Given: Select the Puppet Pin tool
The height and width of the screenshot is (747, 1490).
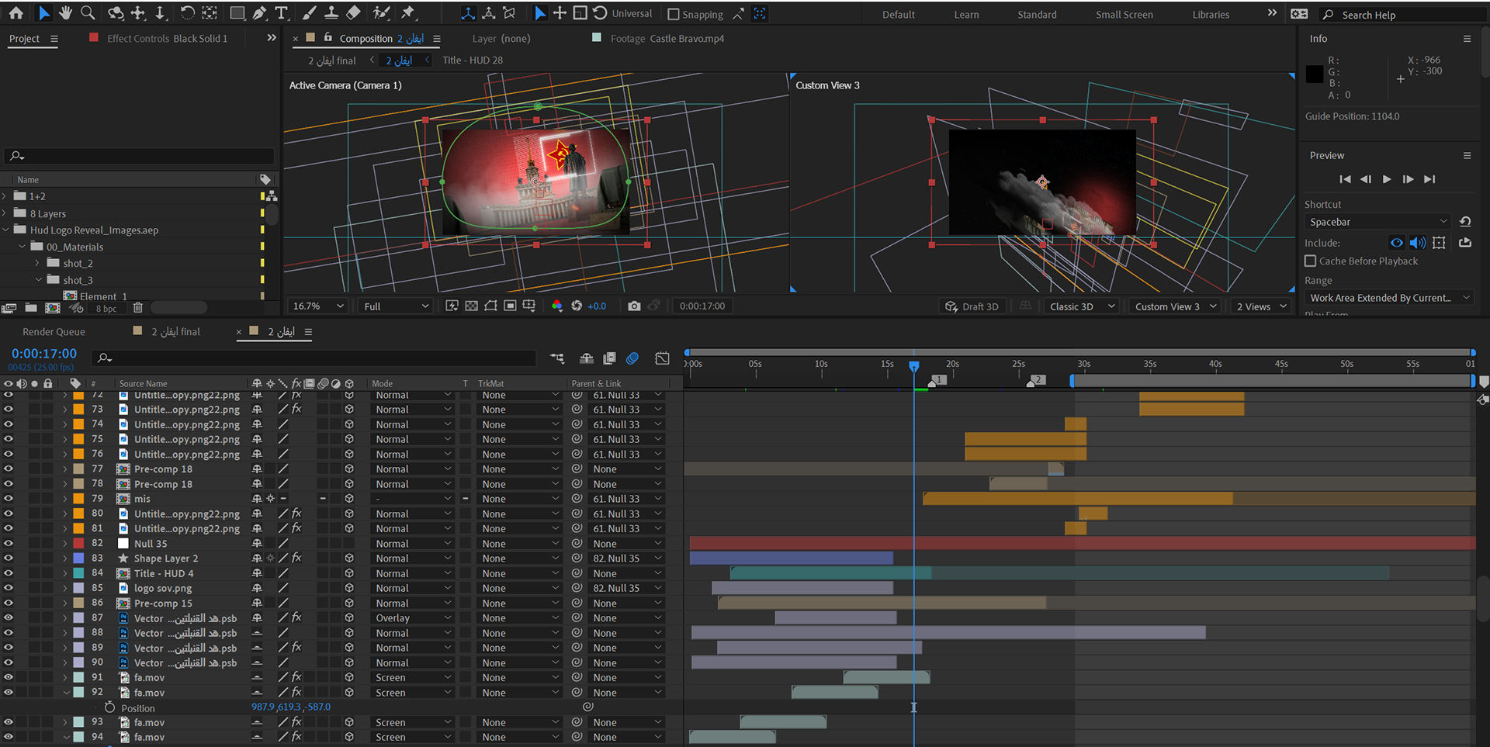Looking at the screenshot, I should point(408,13).
